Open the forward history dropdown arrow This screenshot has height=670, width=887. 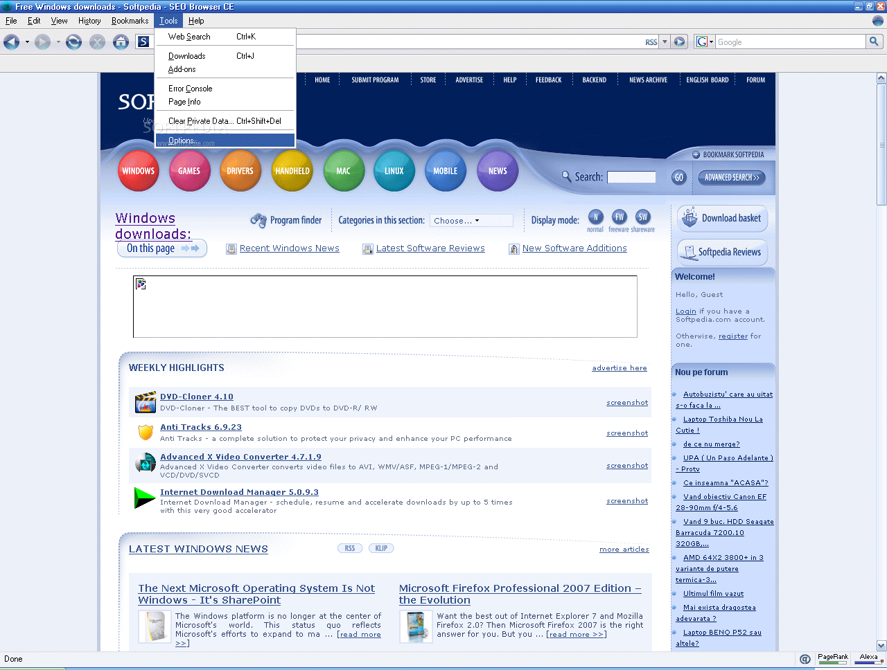pos(58,42)
